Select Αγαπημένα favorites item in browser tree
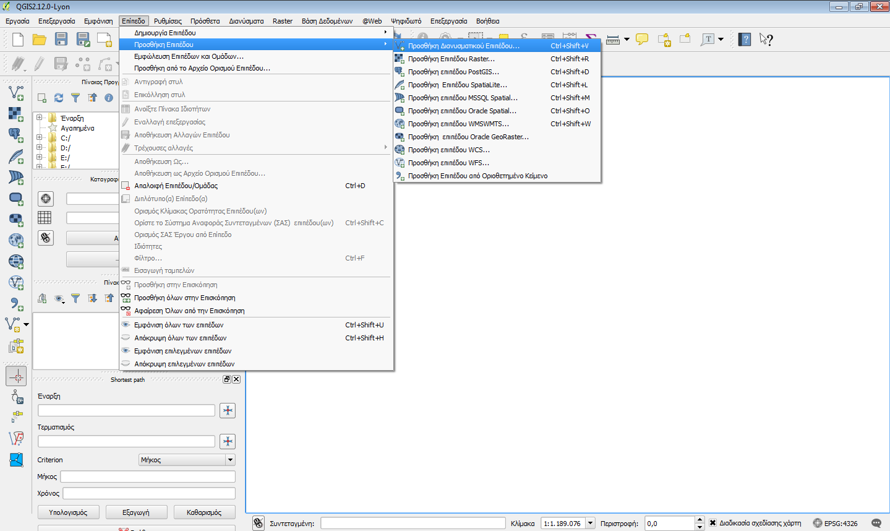This screenshot has height=531, width=890. 77,128
